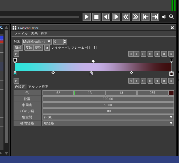The height and width of the screenshot is (163, 179).
Task: Select the left color midpoint diamond
Action: 53,73
